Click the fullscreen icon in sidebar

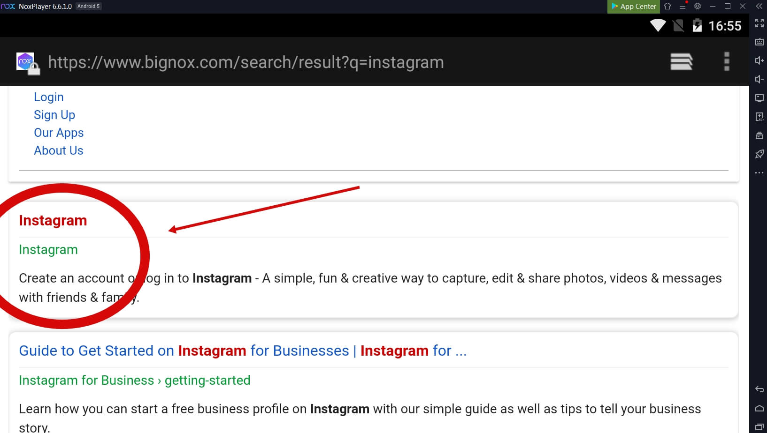759,23
